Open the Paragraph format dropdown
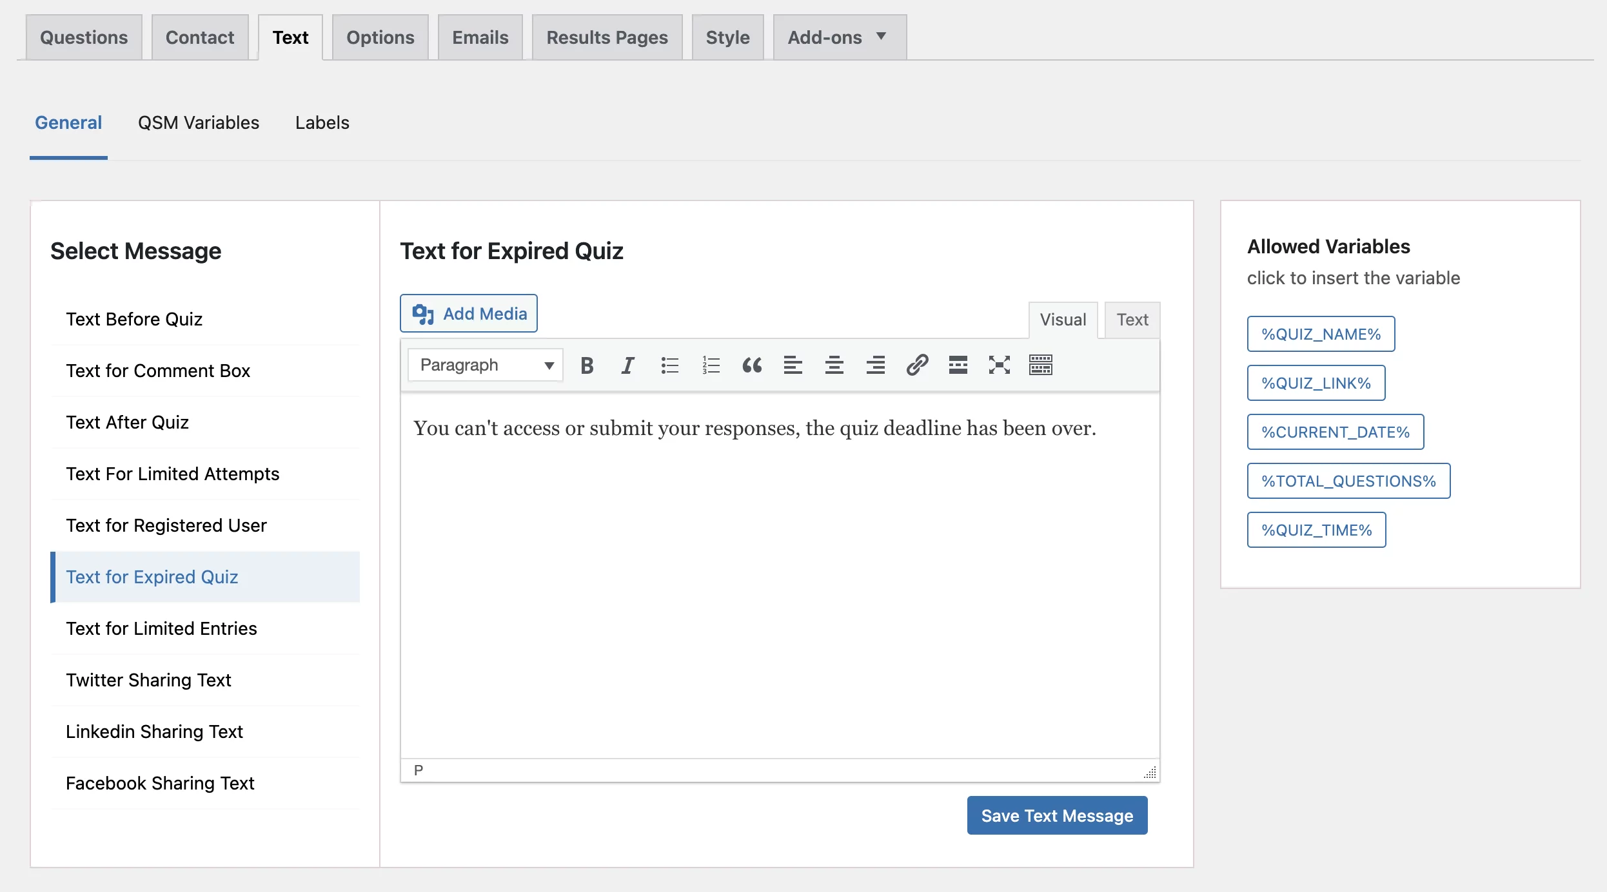Screen dimensions: 1607x892 (486, 365)
